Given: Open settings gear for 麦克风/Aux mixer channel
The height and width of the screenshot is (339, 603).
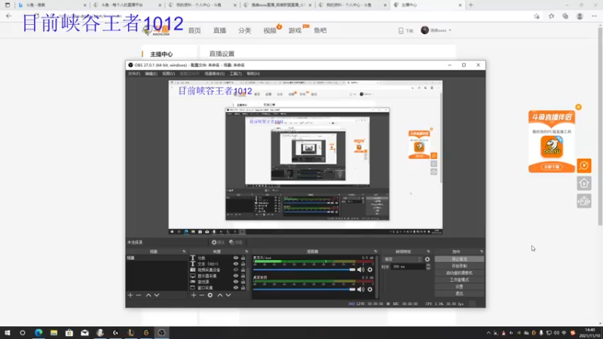Looking at the screenshot, I should pos(370,270).
